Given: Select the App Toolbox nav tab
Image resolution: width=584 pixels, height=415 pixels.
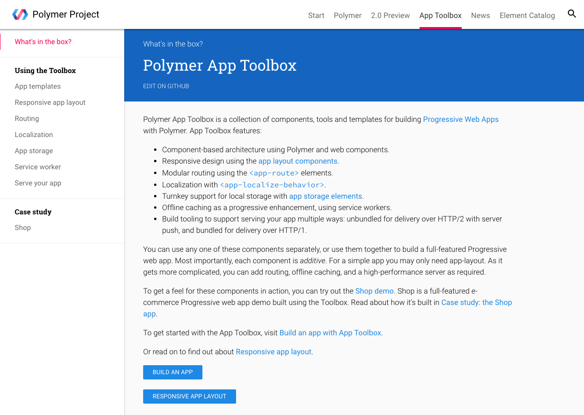Looking at the screenshot, I should 440,15.
